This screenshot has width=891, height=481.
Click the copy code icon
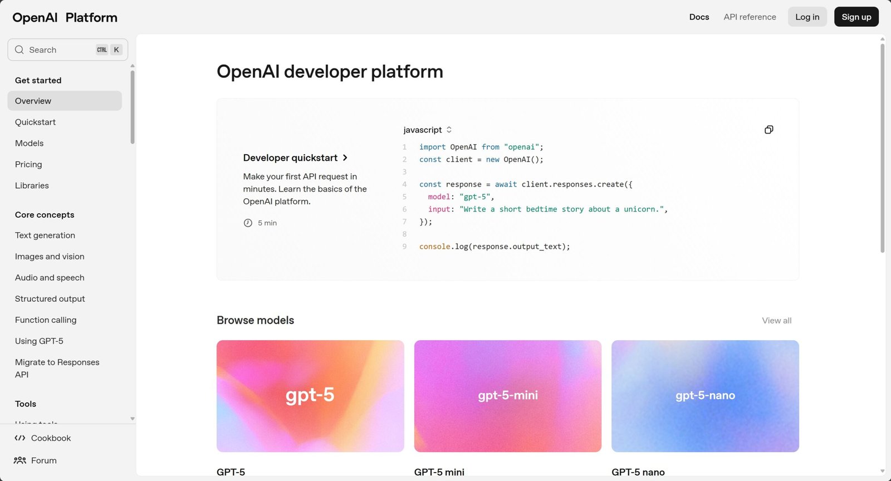(768, 130)
